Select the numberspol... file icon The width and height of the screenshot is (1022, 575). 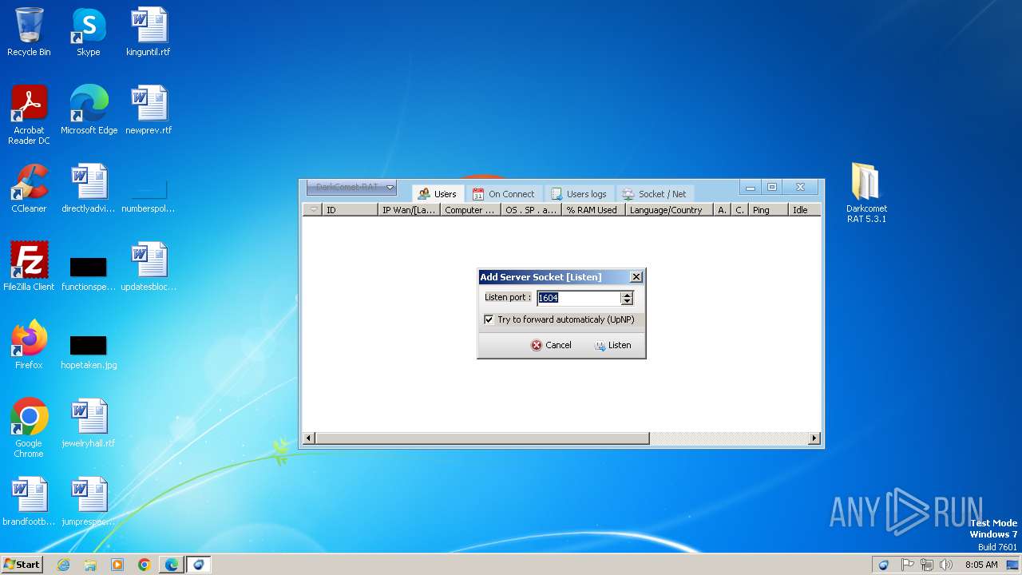coord(149,196)
